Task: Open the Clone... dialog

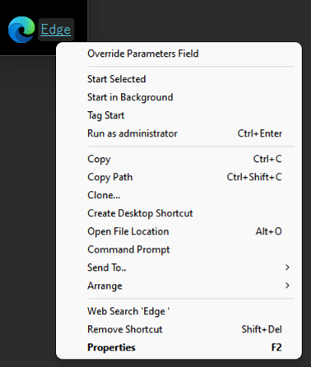Action: point(179,195)
